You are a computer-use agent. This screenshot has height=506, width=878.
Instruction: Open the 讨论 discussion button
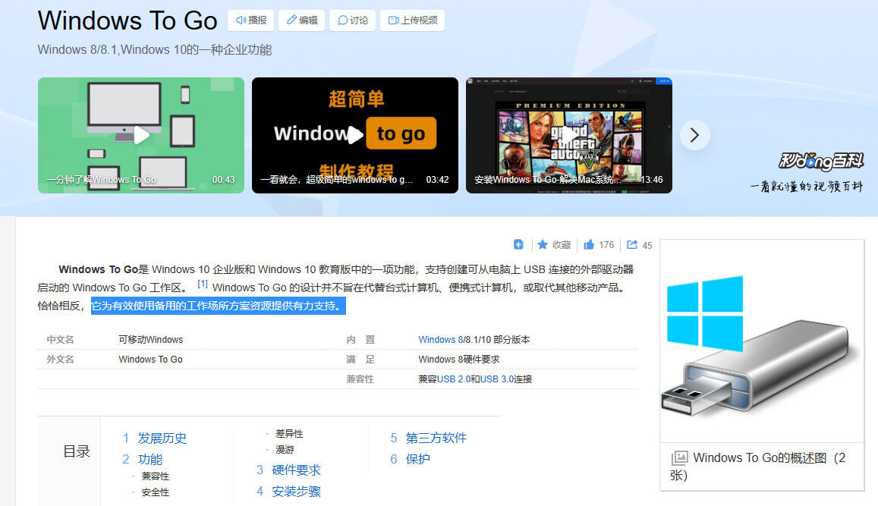pyautogui.click(x=353, y=20)
